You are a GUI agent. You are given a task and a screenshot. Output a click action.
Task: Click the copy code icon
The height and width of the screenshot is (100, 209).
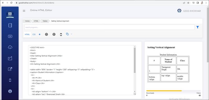[x=67, y=34]
